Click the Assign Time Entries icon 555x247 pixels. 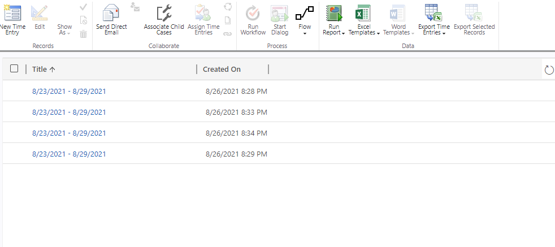203,14
